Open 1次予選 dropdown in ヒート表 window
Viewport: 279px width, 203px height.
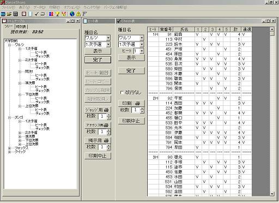tap(108, 44)
